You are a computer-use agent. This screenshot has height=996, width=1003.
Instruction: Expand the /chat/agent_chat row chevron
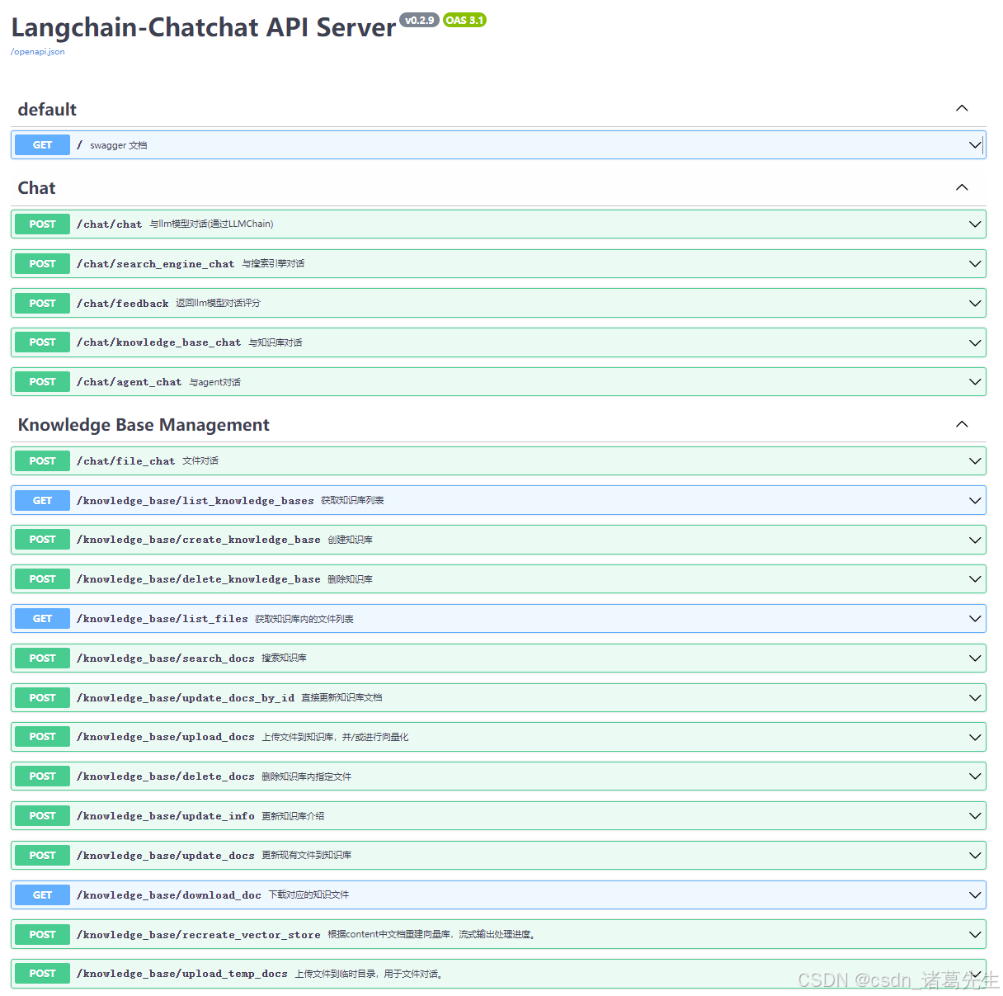(x=975, y=382)
